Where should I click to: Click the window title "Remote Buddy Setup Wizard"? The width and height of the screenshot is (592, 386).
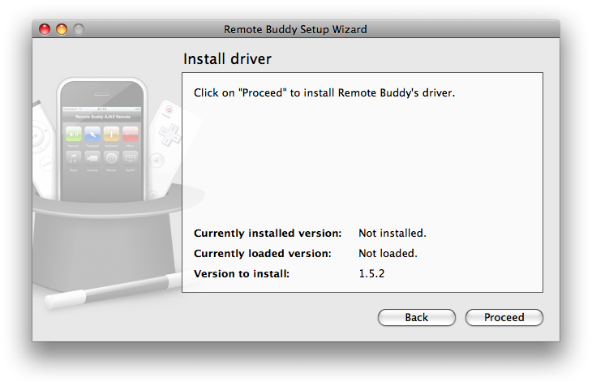(x=295, y=29)
